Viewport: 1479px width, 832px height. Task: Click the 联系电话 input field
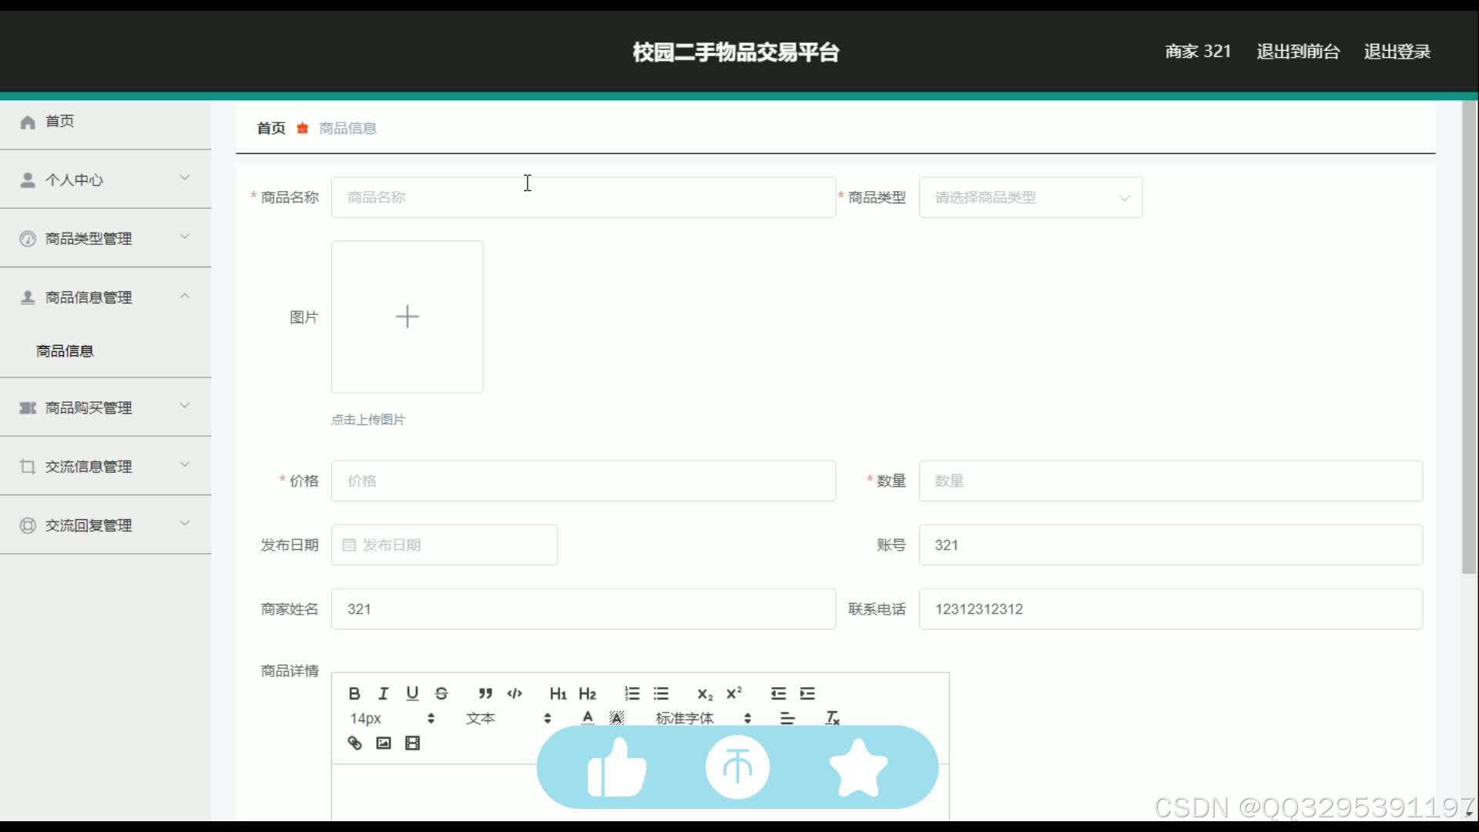click(x=1170, y=609)
